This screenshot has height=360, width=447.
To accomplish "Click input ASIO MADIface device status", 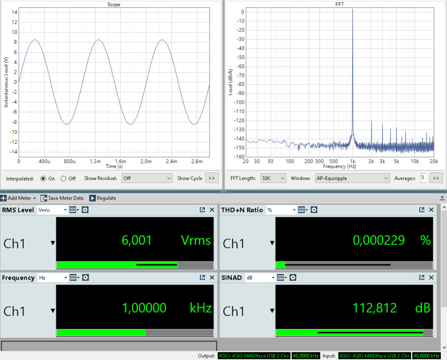I will click(374, 356).
